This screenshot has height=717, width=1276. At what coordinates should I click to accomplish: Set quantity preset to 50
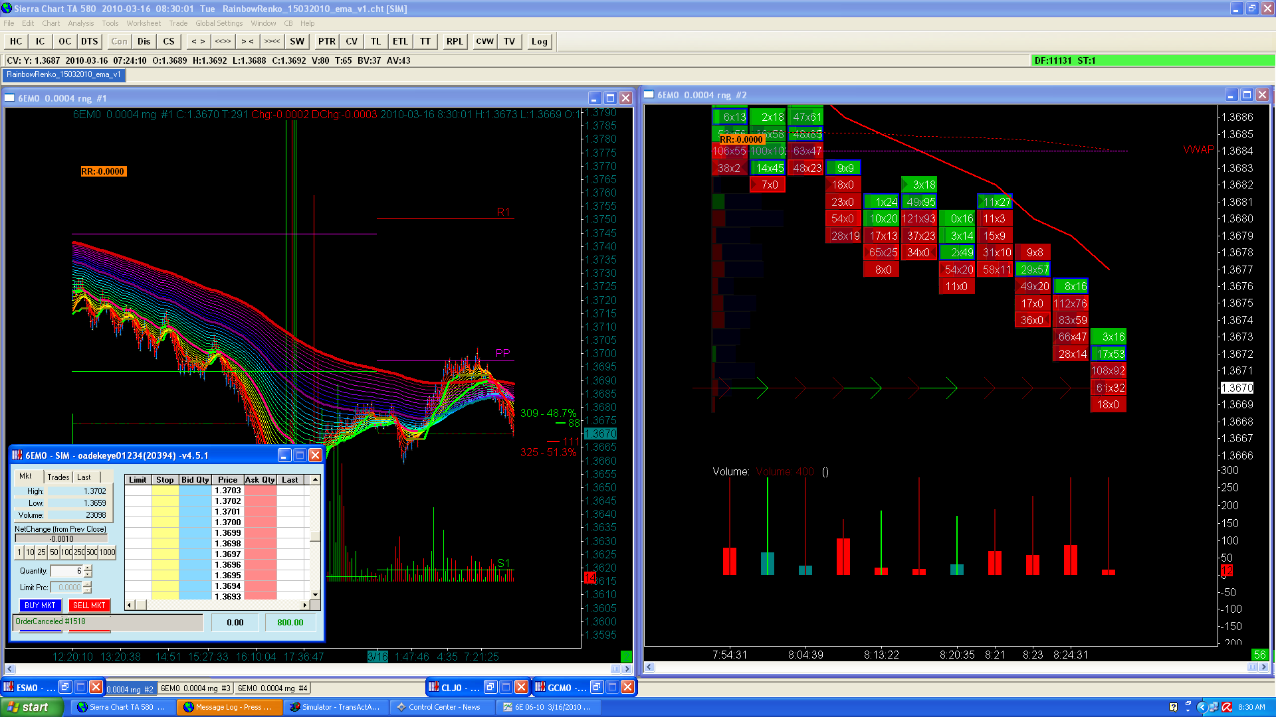54,552
